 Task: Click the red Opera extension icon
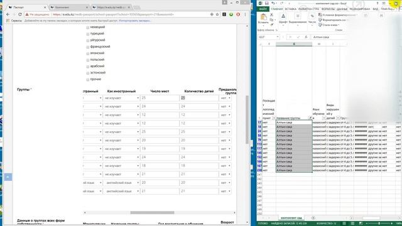click(x=238, y=14)
